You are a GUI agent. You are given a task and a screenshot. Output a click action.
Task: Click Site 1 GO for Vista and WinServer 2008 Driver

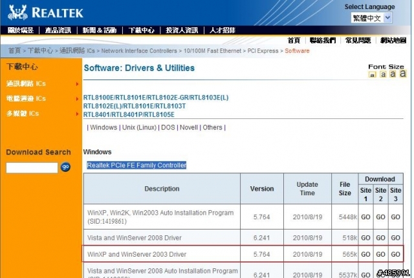[365, 238]
